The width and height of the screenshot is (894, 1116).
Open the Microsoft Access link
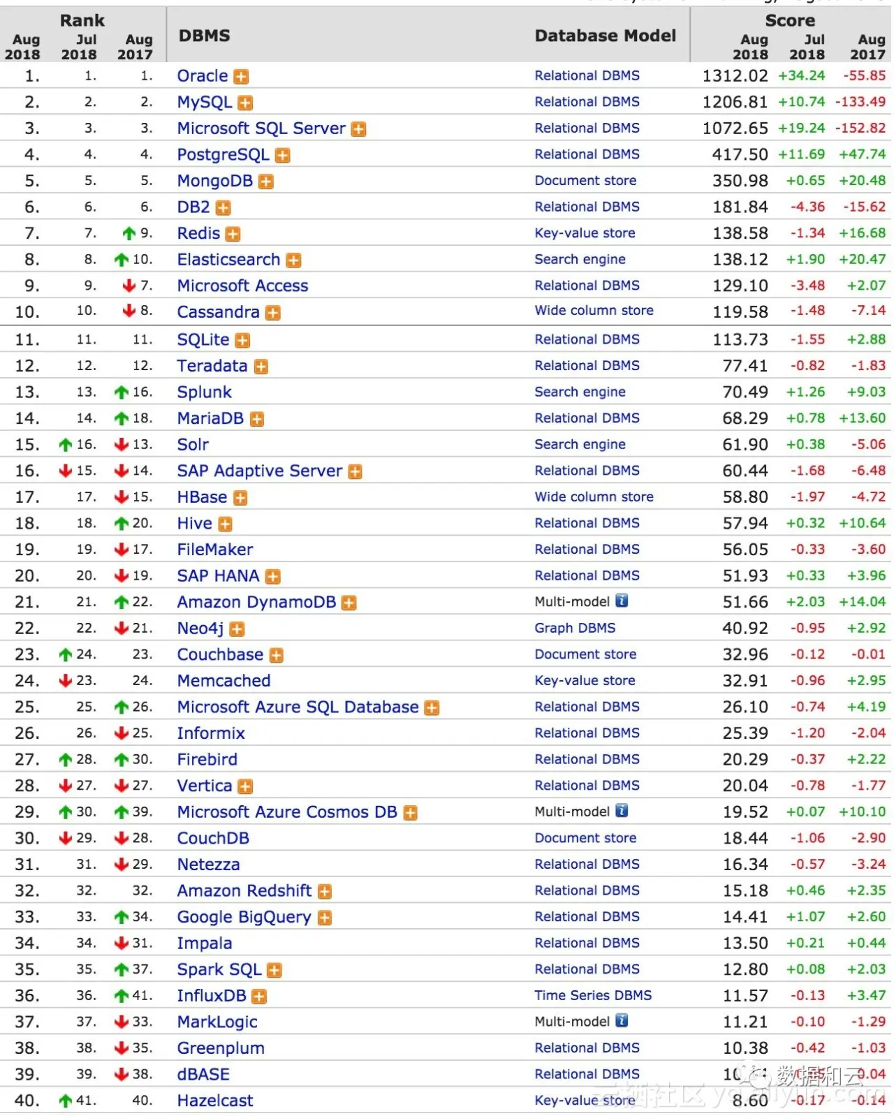click(x=242, y=286)
